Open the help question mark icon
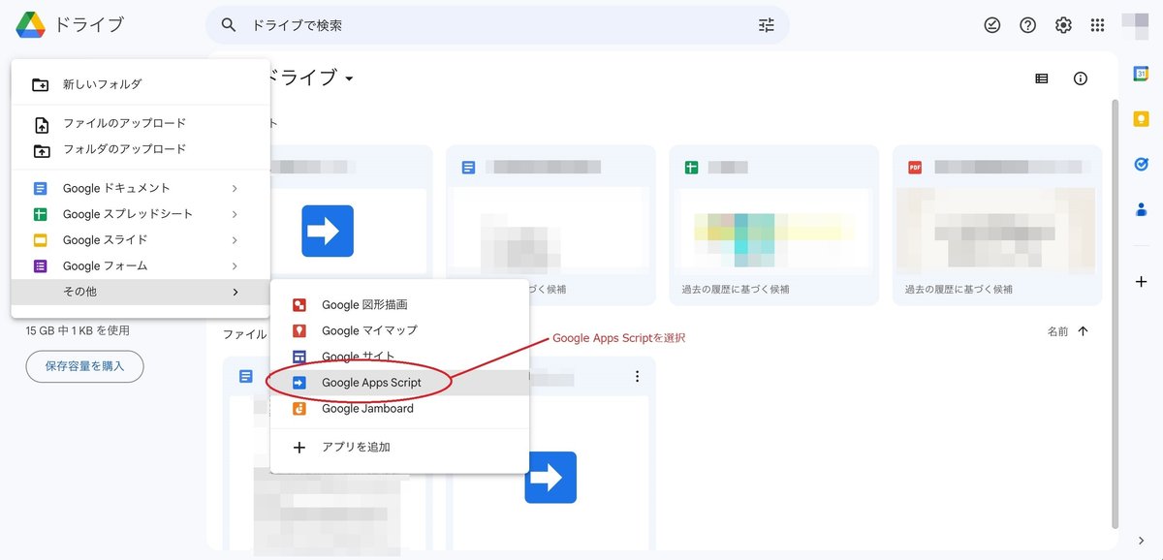 (1028, 25)
